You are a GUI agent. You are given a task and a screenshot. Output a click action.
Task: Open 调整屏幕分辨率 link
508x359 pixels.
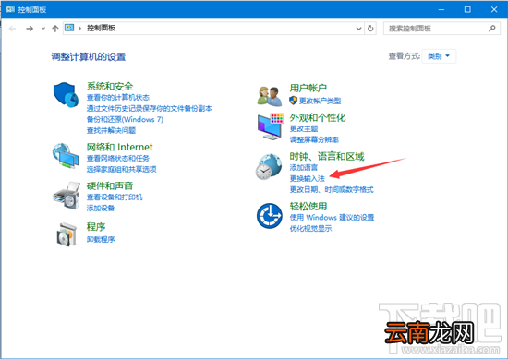click(x=314, y=140)
